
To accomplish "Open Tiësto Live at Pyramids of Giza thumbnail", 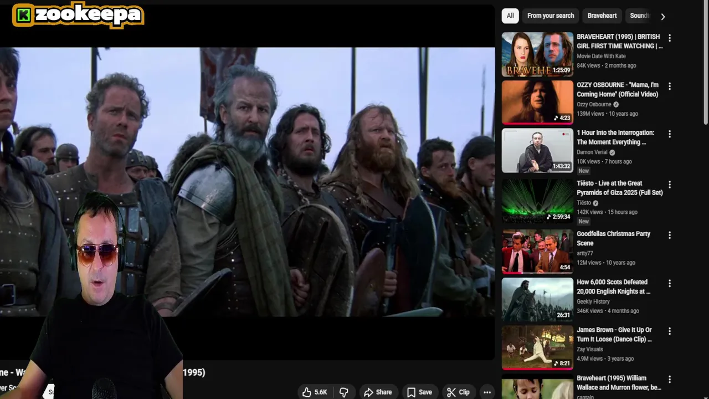I will point(537,201).
